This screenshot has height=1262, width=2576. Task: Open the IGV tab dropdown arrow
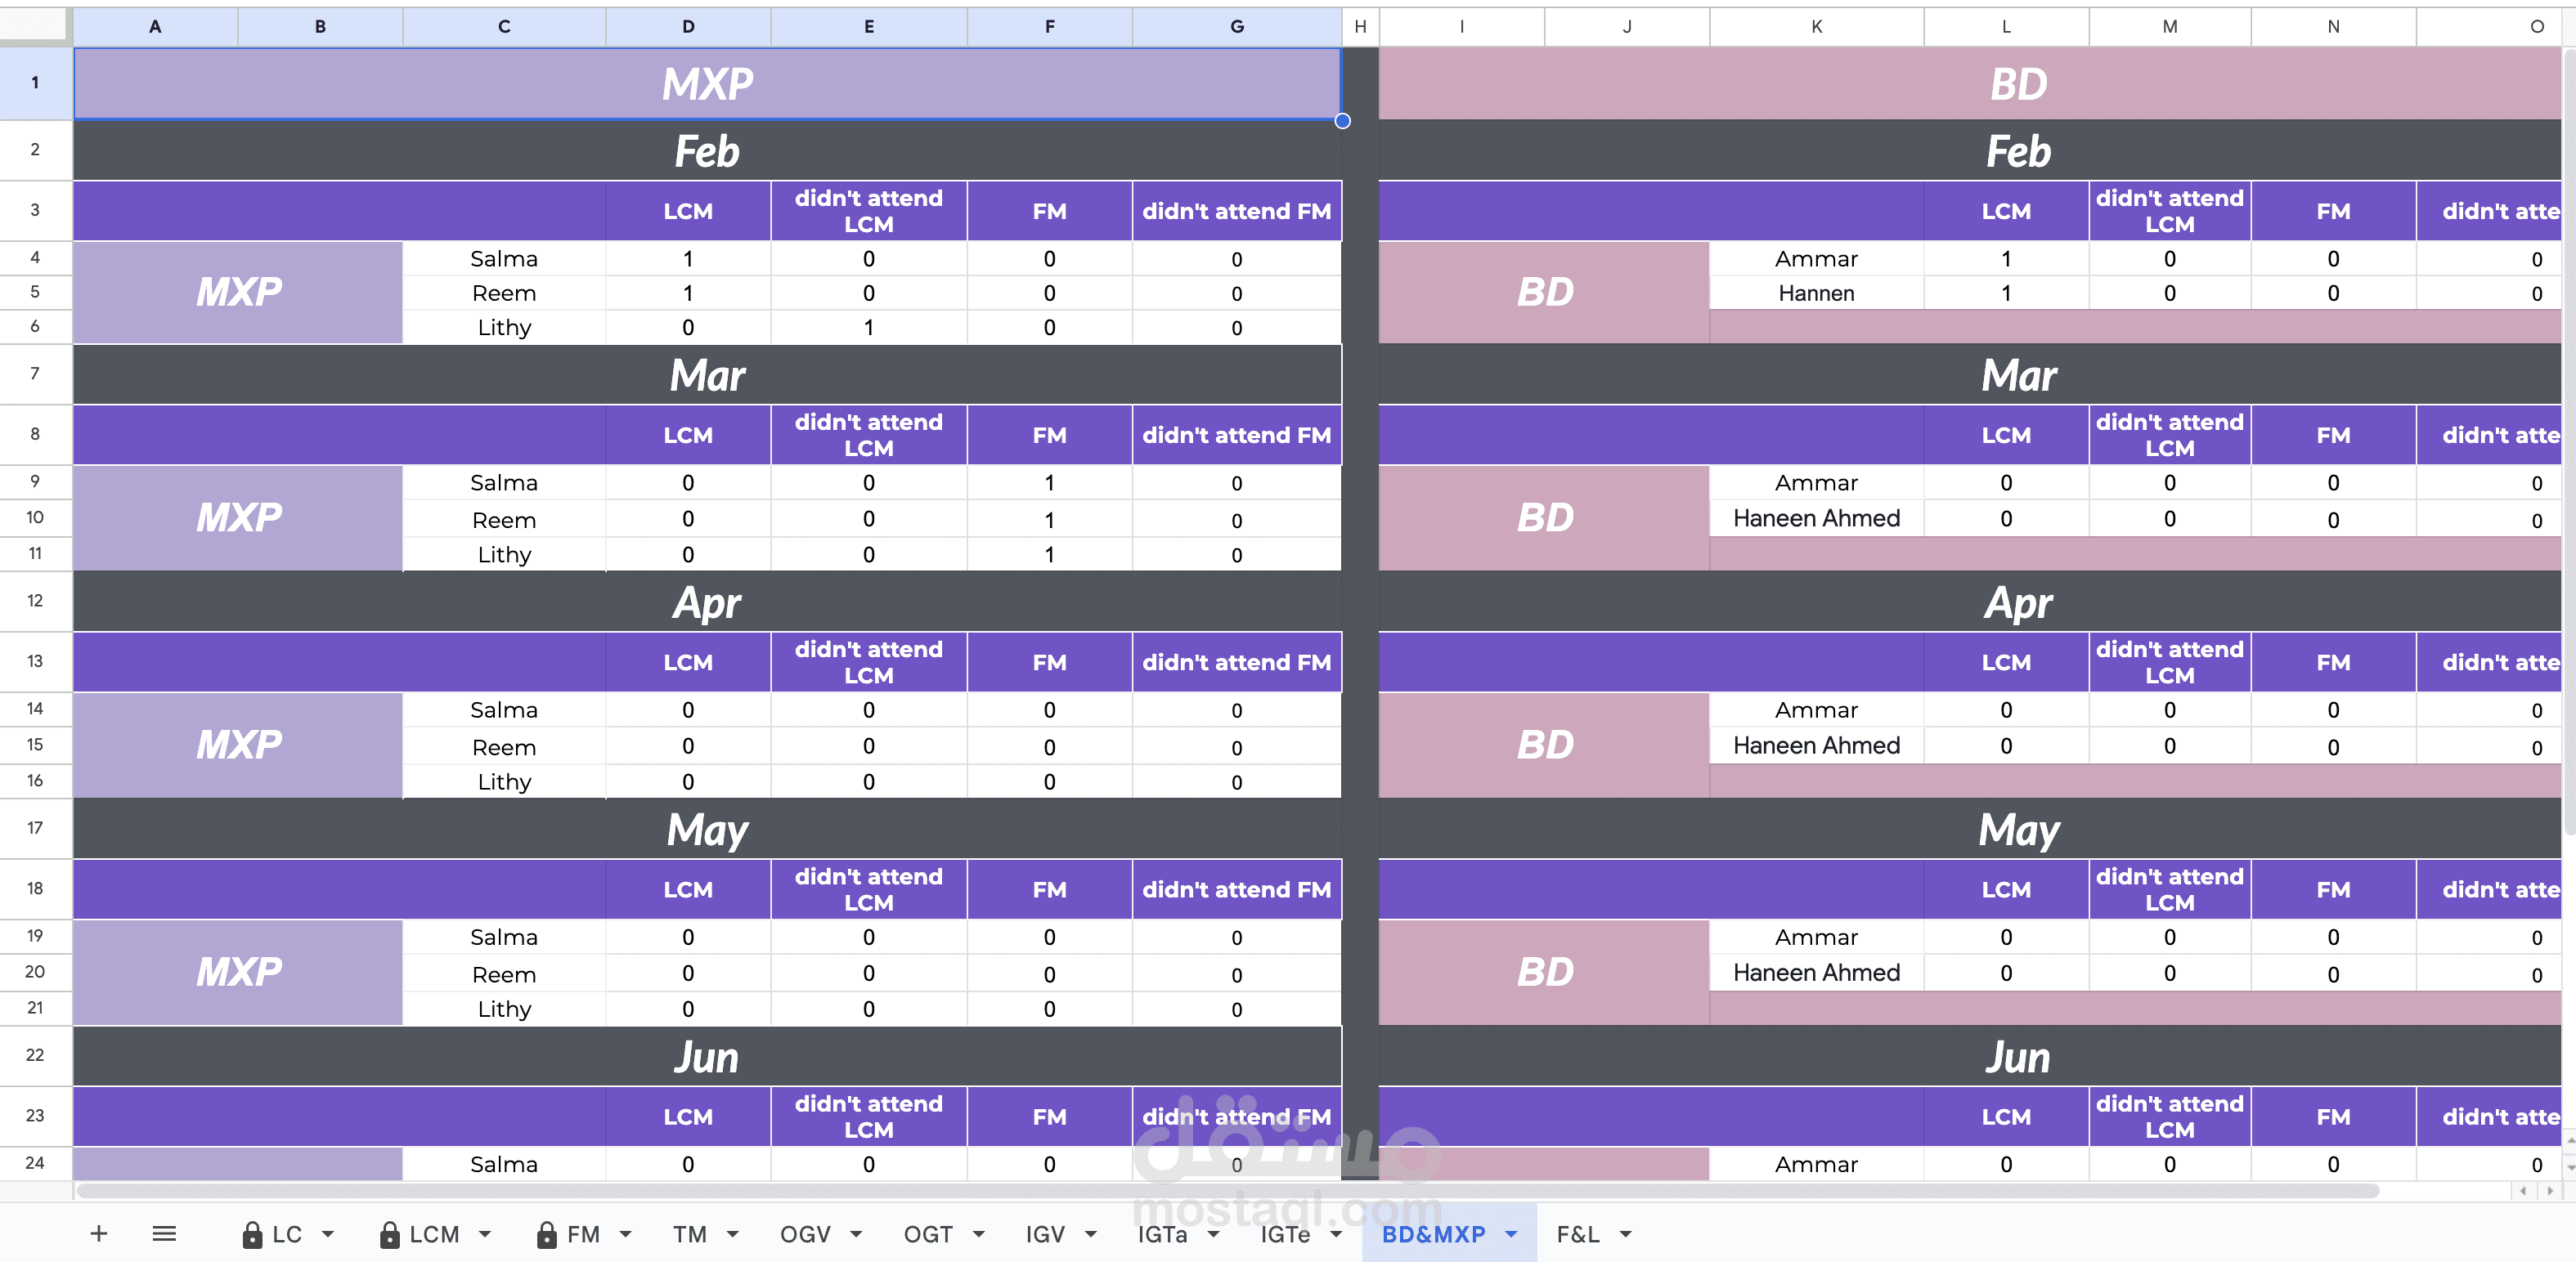pos(1091,1235)
